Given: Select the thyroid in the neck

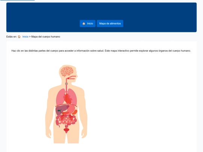Looking at the screenshot, I should [67, 84].
